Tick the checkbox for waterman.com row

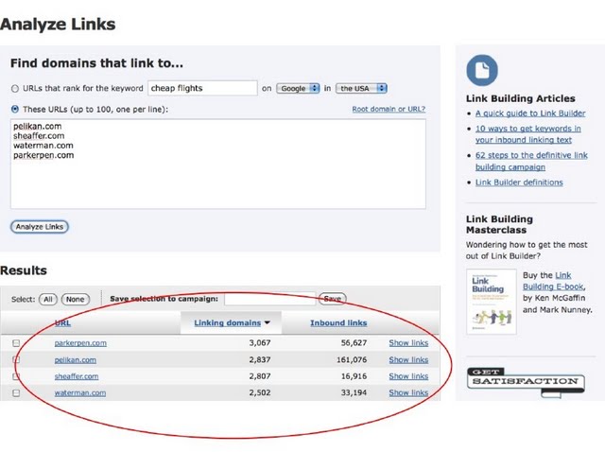[x=16, y=393]
